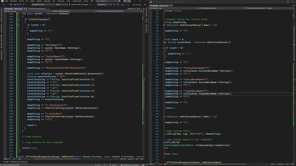The height and width of the screenshot is (166, 296).
Task: Close the file tab in the right window
Action: [x=172, y=6]
